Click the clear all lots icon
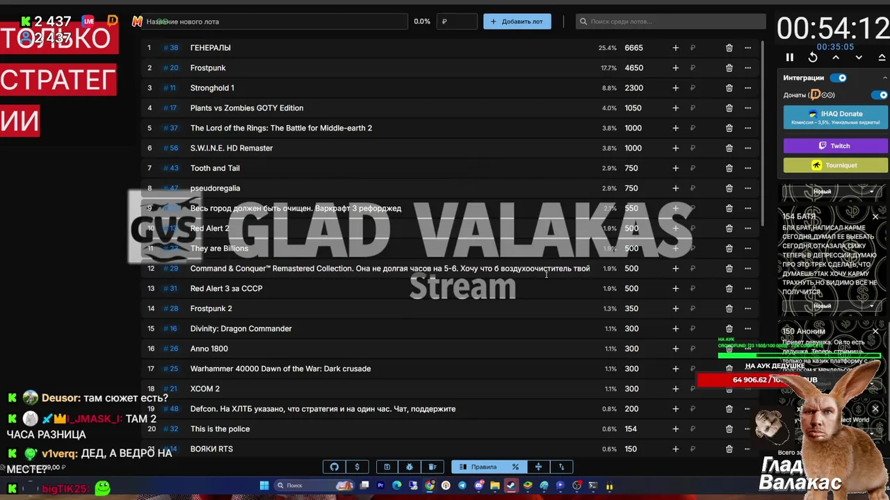Screen dimensions: 890x500 pyautogui.click(x=432, y=467)
